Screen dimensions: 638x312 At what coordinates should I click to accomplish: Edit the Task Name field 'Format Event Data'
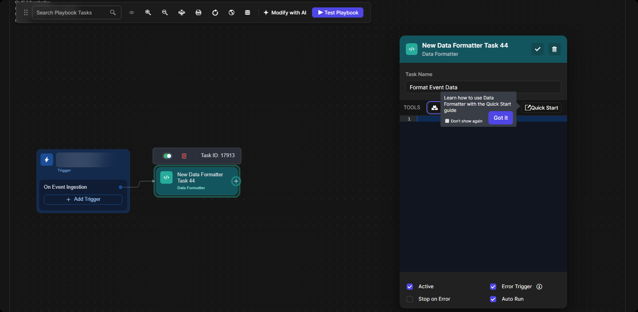point(483,87)
